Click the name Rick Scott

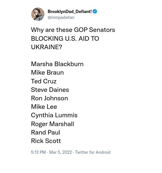click(x=46, y=141)
